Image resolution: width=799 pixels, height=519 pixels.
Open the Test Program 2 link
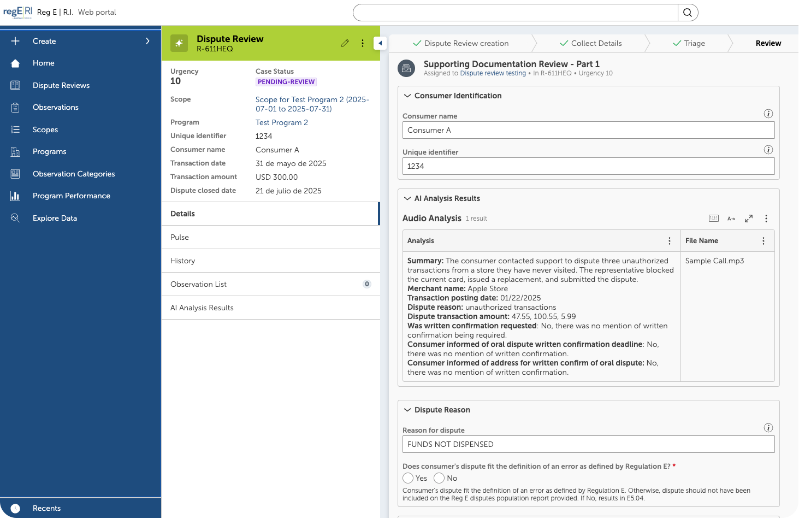click(282, 122)
